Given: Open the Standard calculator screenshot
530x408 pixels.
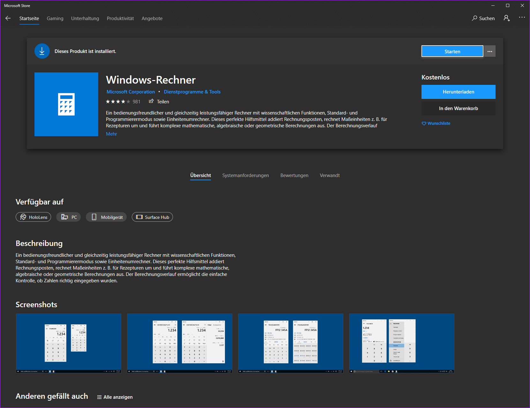Looking at the screenshot, I should [69, 343].
